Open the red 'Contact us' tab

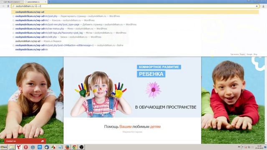point(25,141)
